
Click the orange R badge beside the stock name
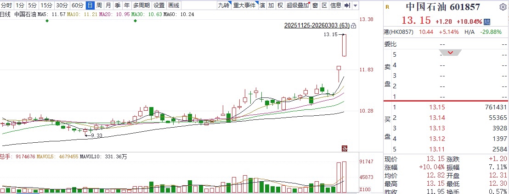point(388,7)
